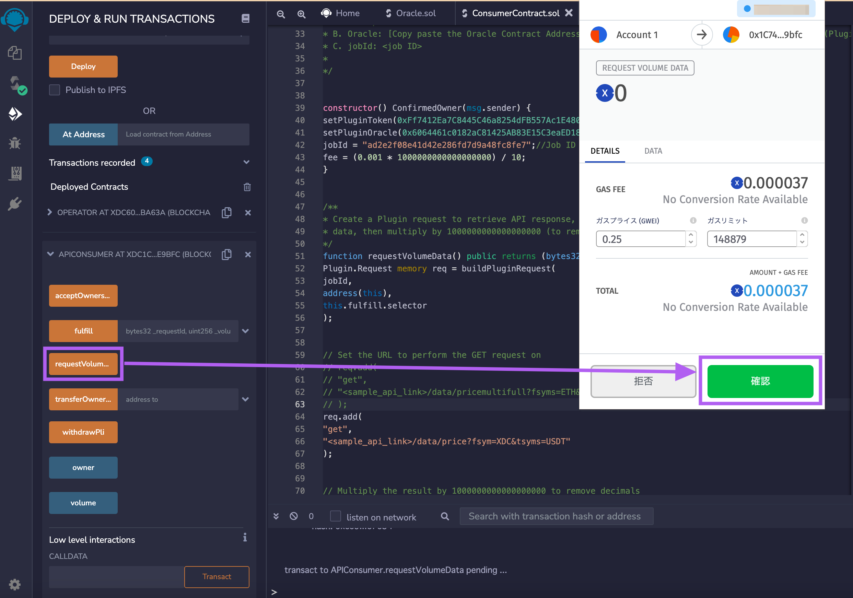
Task: Increase the gas limit using the stepper
Action: click(x=803, y=235)
